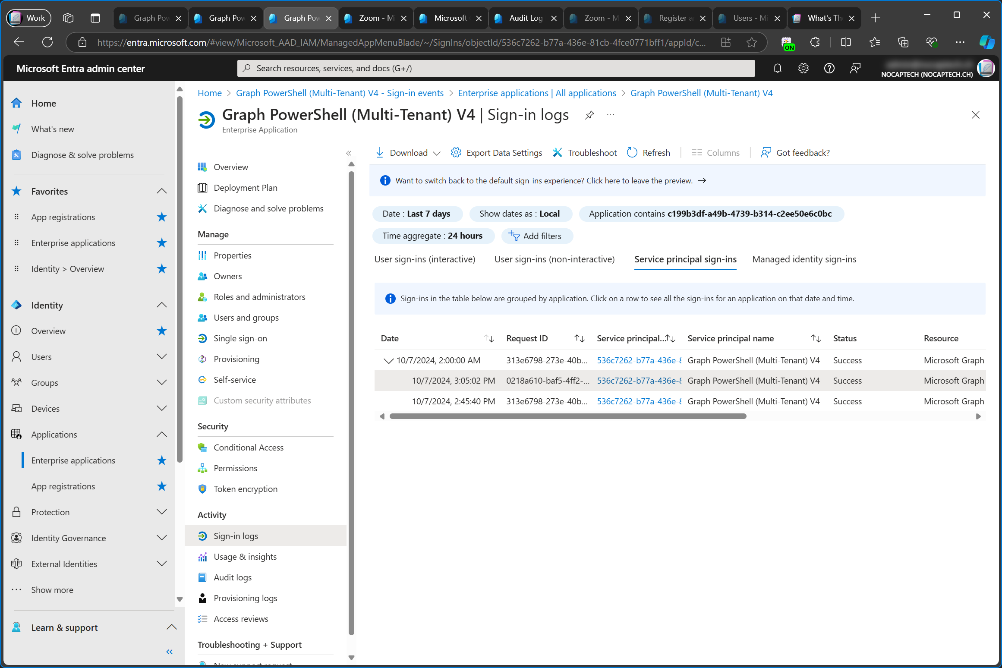Click Got feedback? button

pyautogui.click(x=795, y=153)
